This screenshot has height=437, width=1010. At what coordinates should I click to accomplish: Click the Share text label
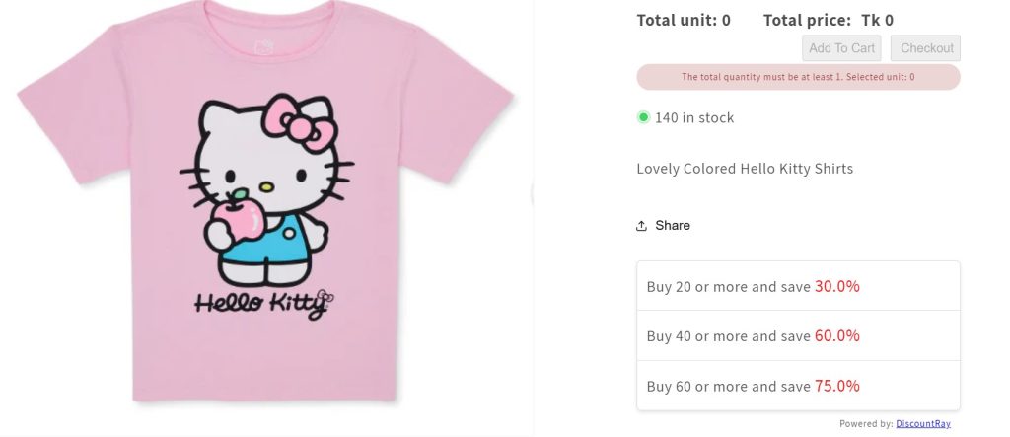pos(673,226)
